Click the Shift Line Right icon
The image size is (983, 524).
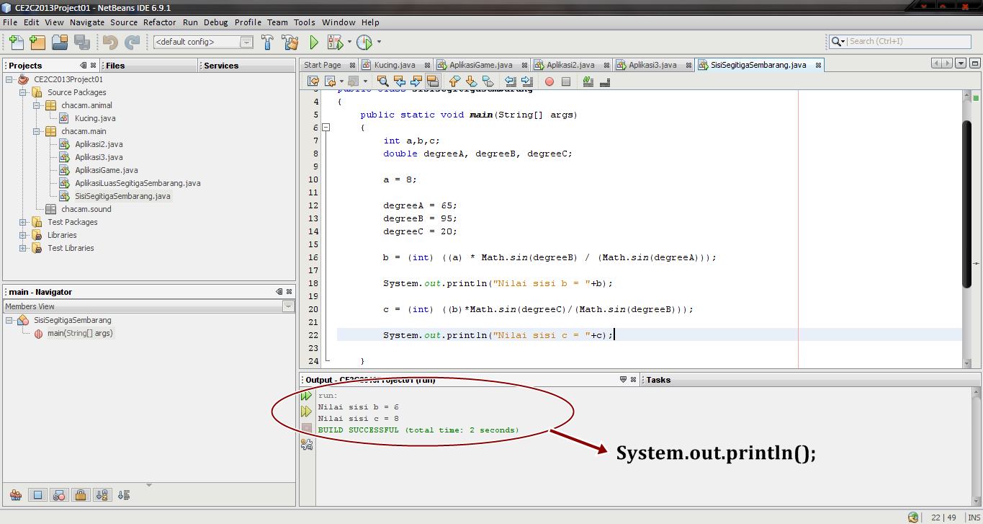click(526, 81)
